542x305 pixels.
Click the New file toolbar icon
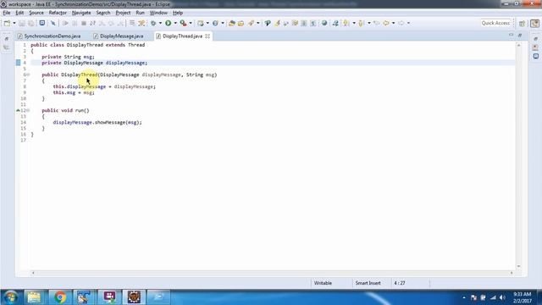tap(7, 23)
